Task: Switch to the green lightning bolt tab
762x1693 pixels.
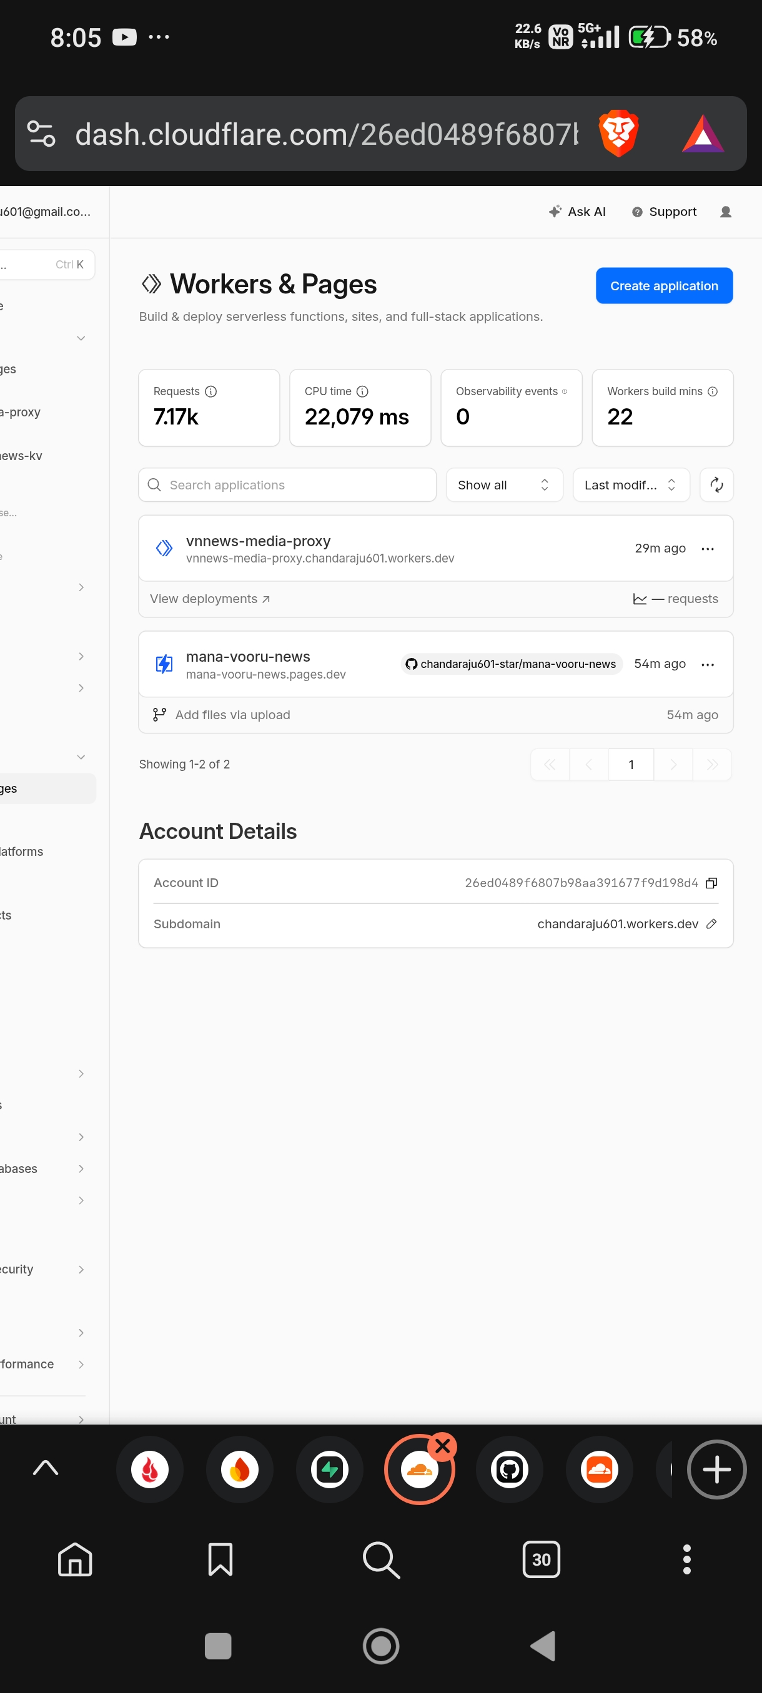Action: point(329,1470)
